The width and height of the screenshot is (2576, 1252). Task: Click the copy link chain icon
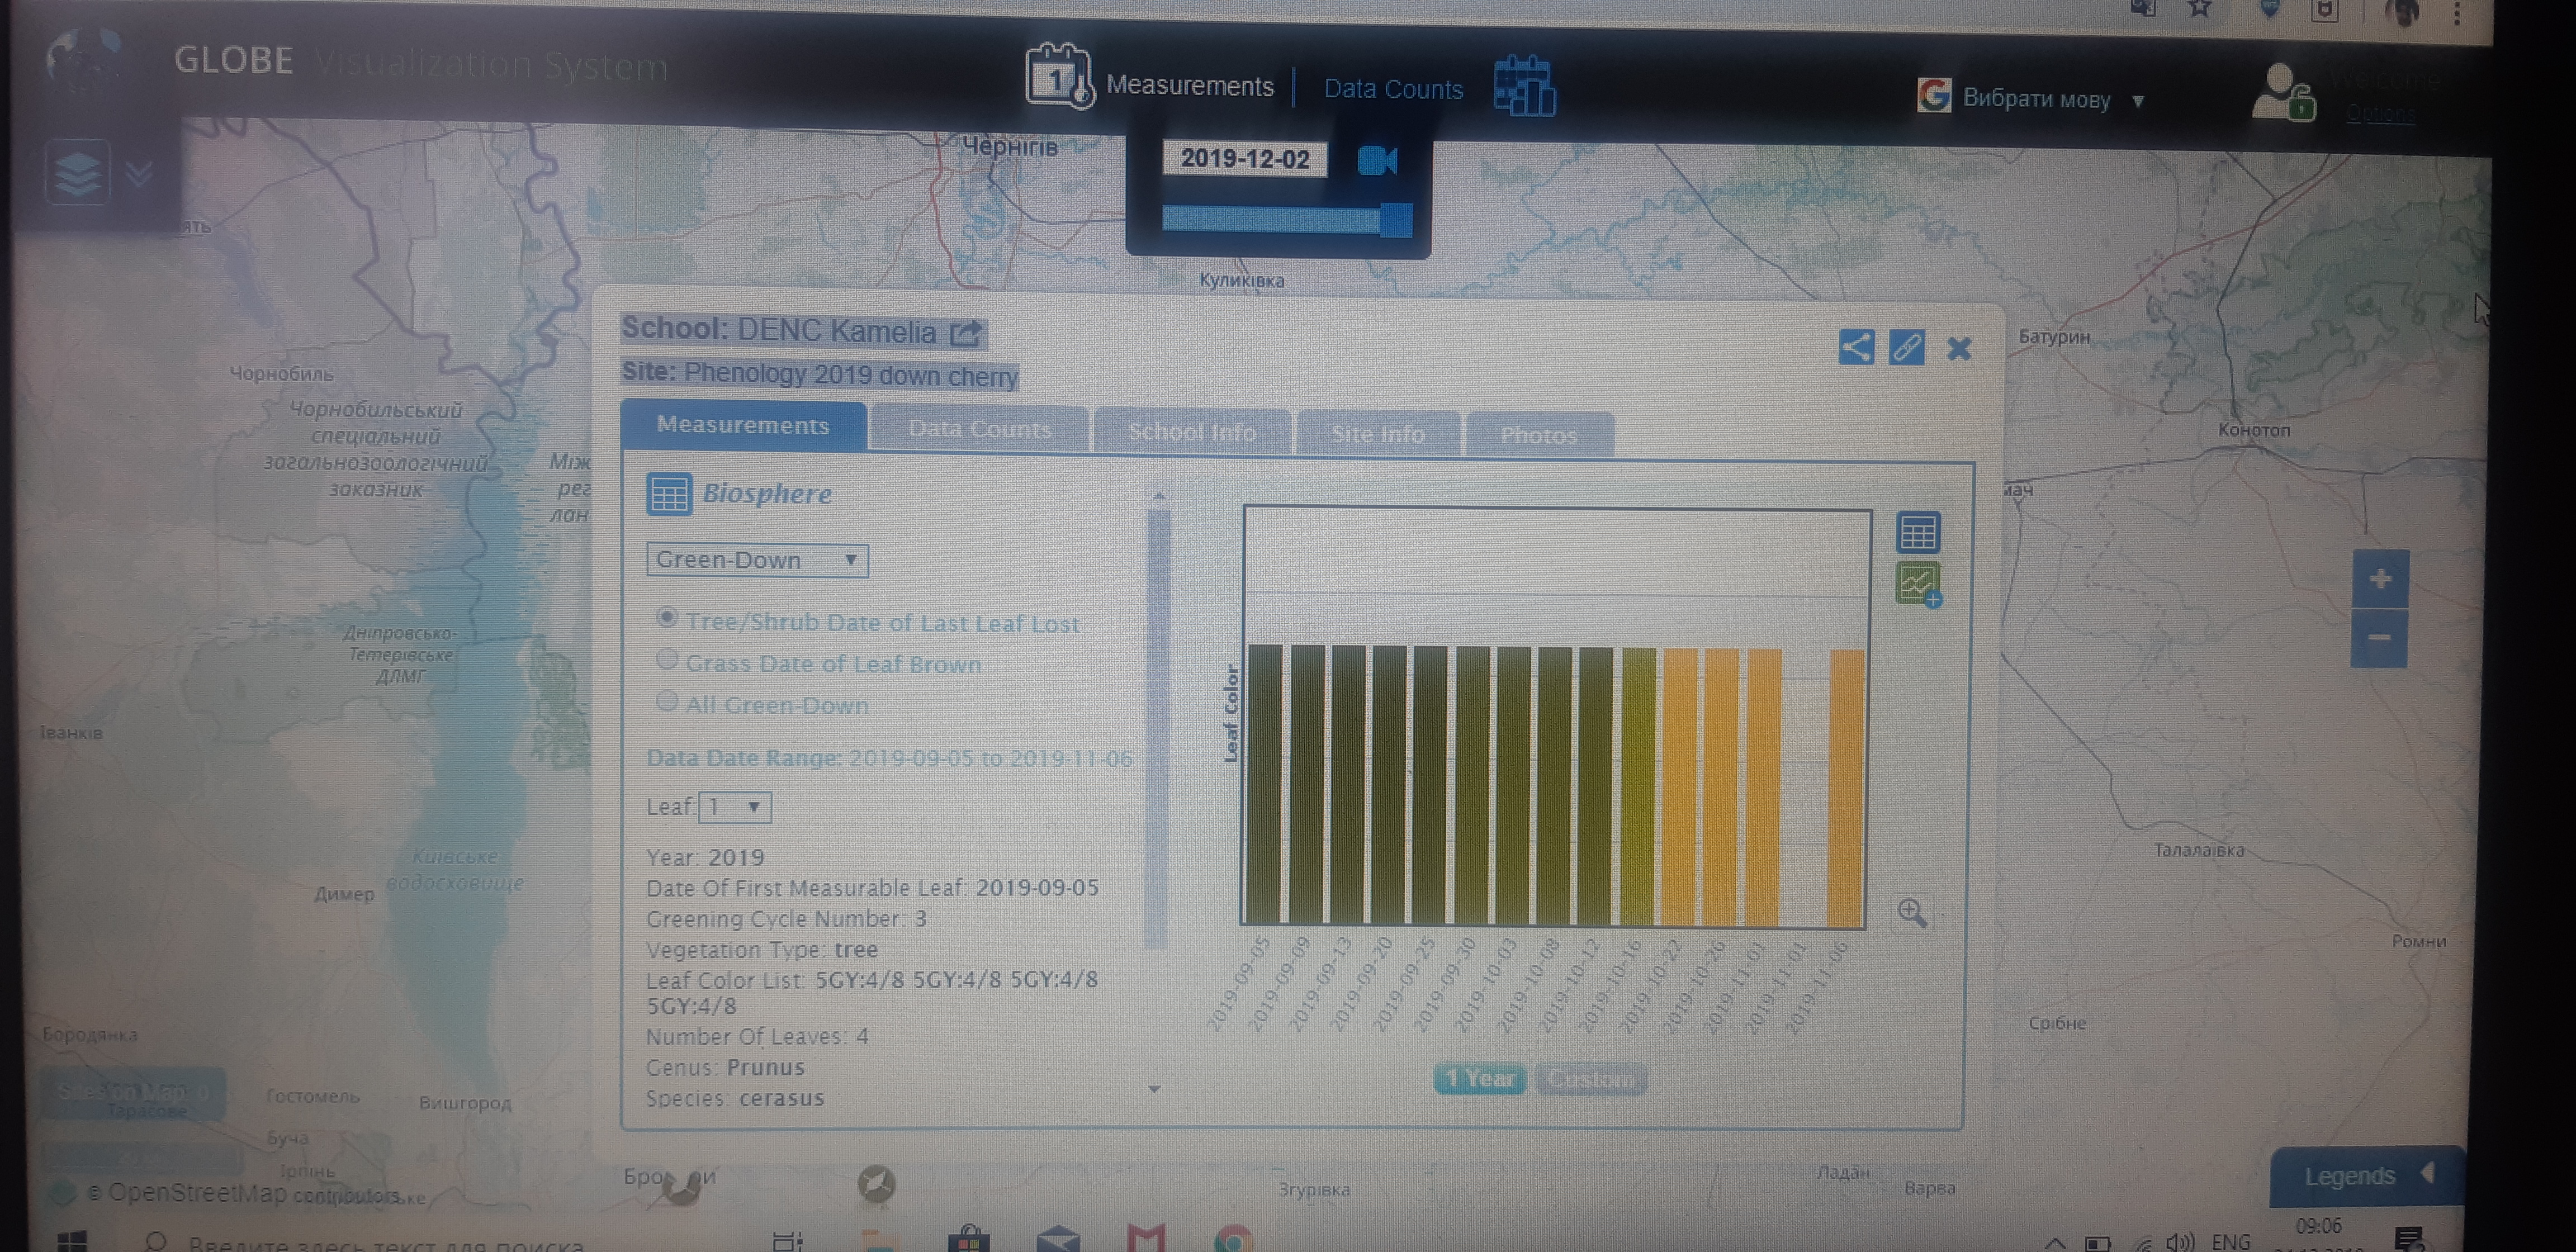1906,347
